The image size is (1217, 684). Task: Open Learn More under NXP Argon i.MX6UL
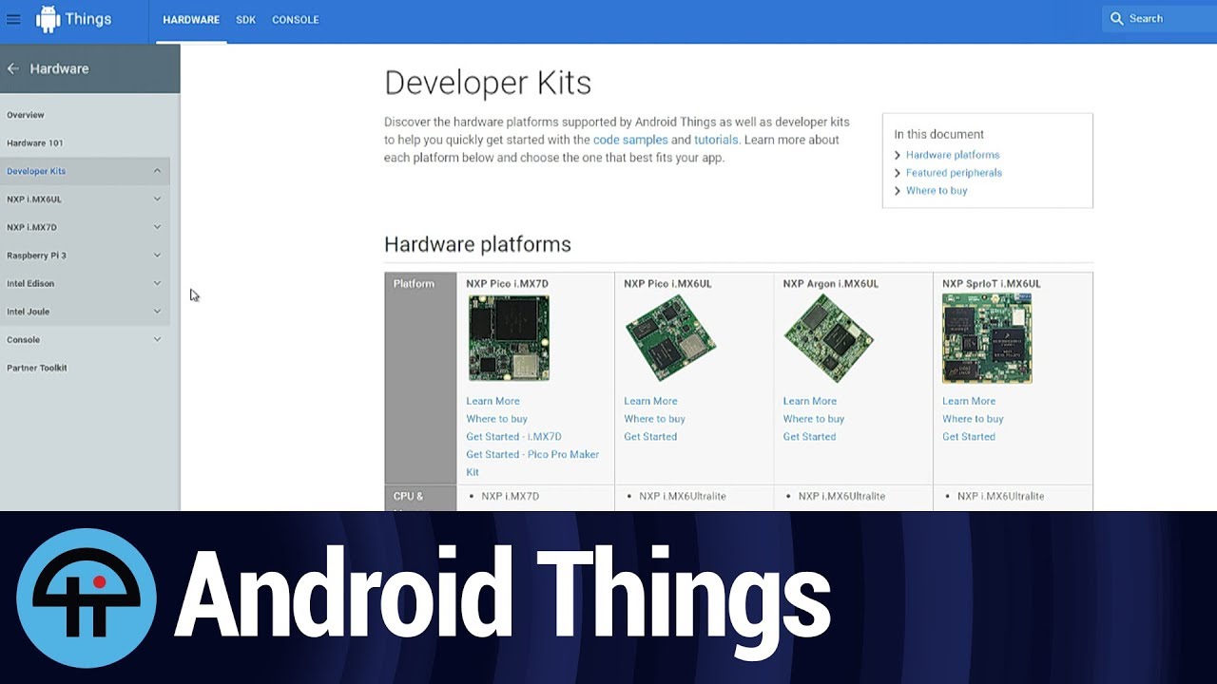[x=809, y=401]
